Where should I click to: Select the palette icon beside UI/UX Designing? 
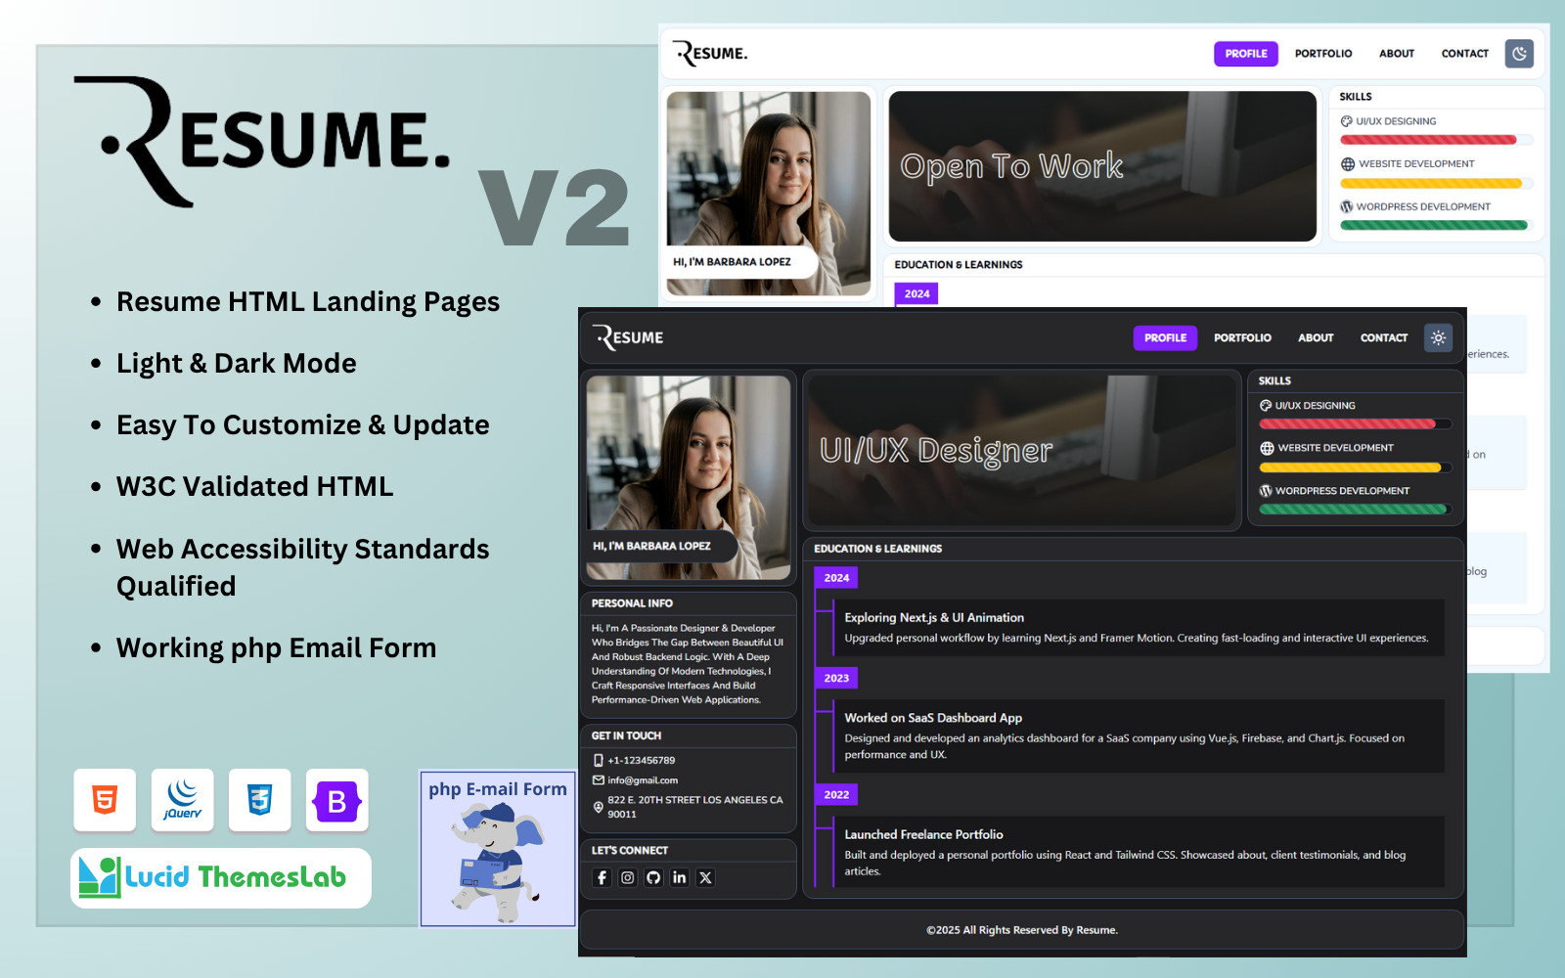(1267, 405)
